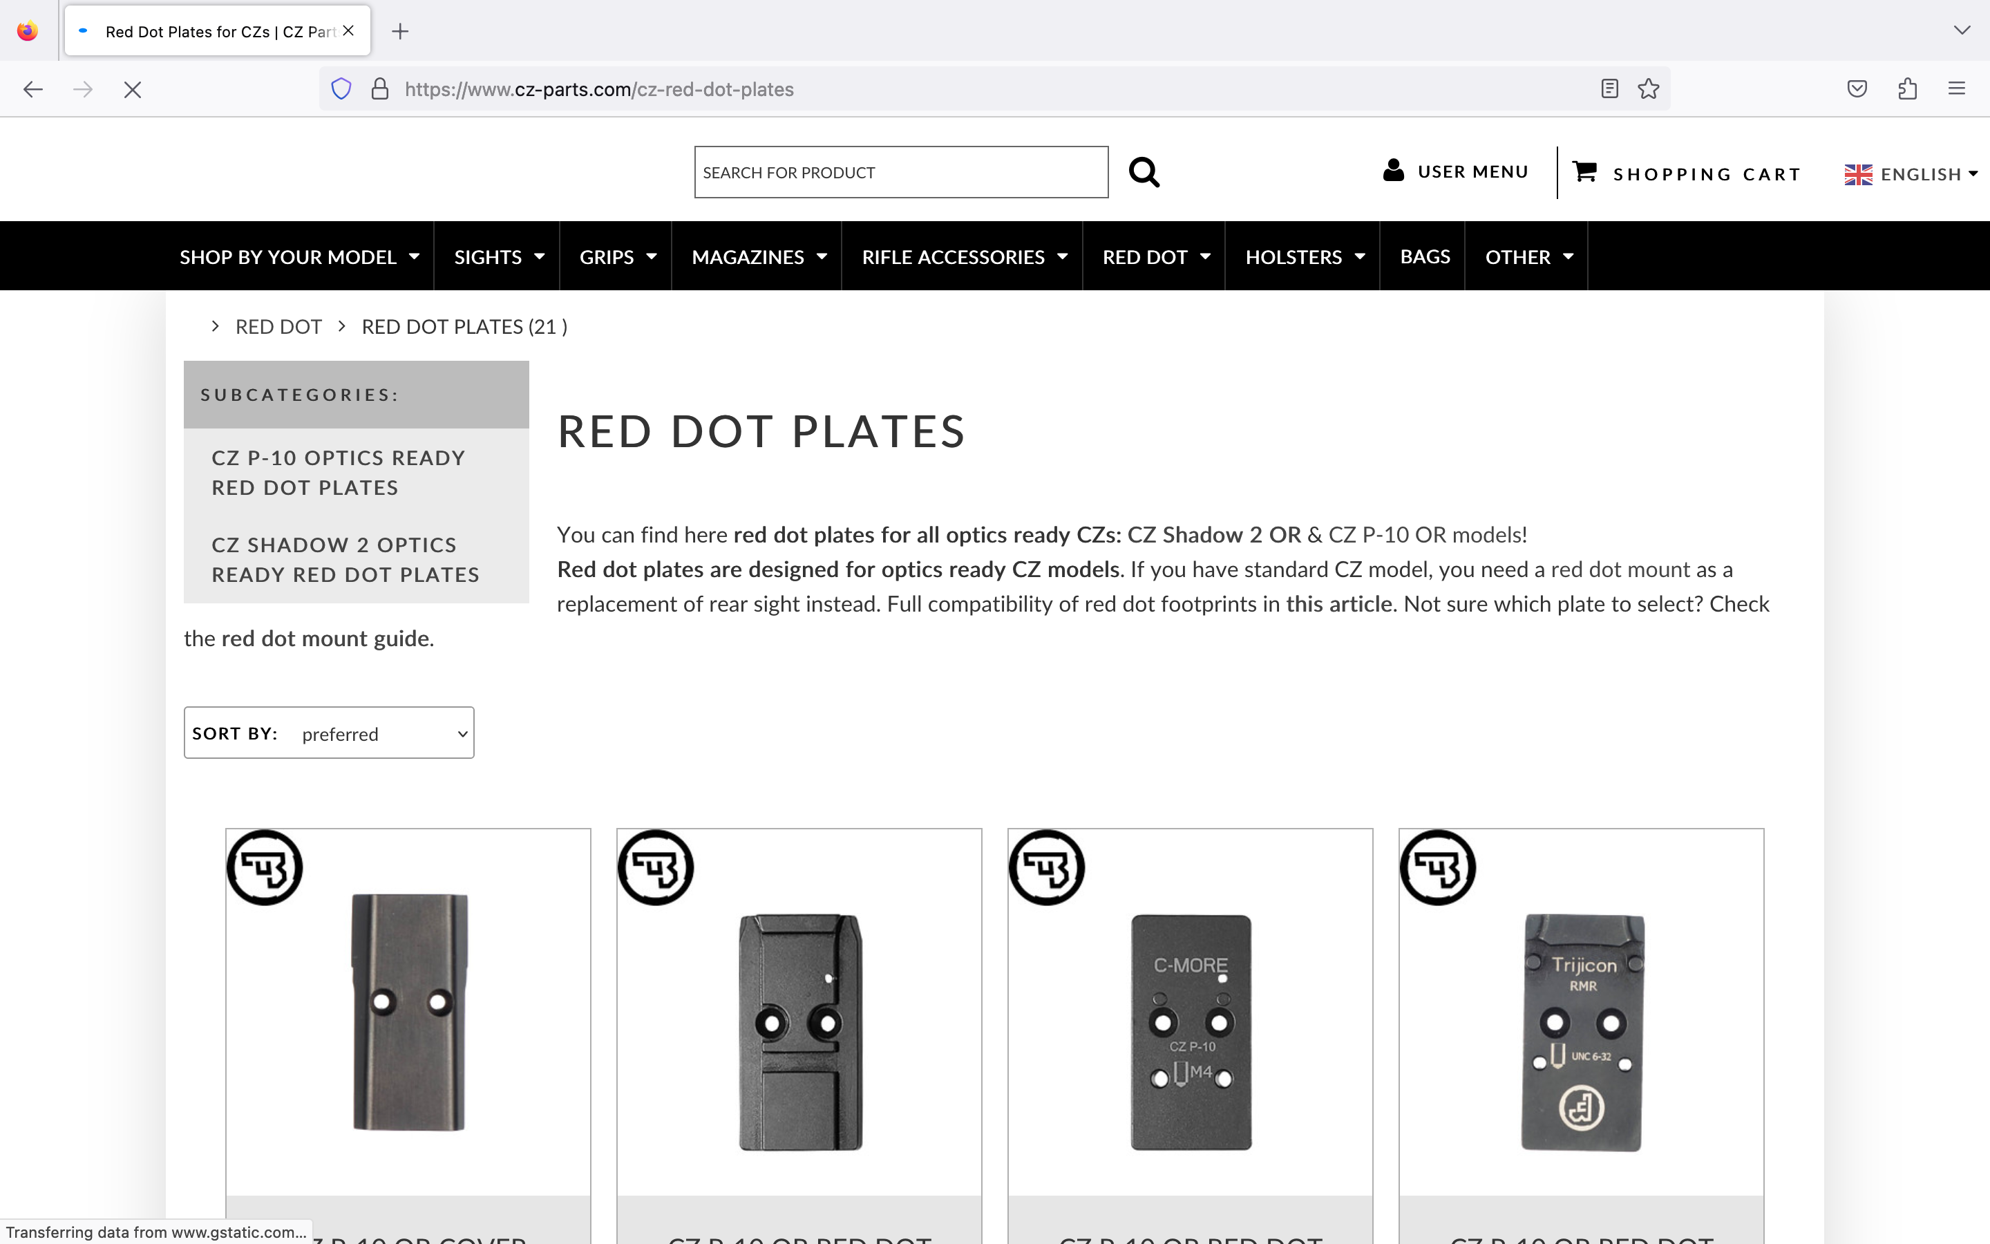Bookmark page with the star icon
This screenshot has width=1990, height=1244.
point(1648,89)
